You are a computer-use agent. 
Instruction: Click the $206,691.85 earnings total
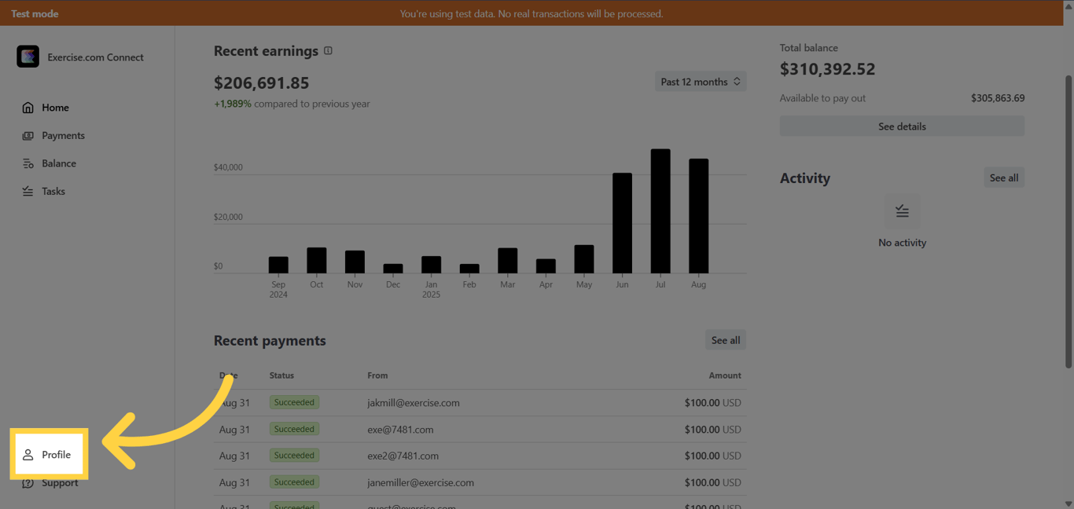point(261,82)
